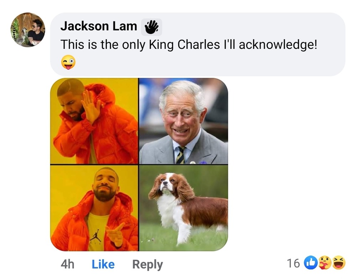Viewport: 356px width, 279px height.
Task: Open the top-left meme panel with rejecting gesture
Action: pyautogui.click(x=94, y=121)
